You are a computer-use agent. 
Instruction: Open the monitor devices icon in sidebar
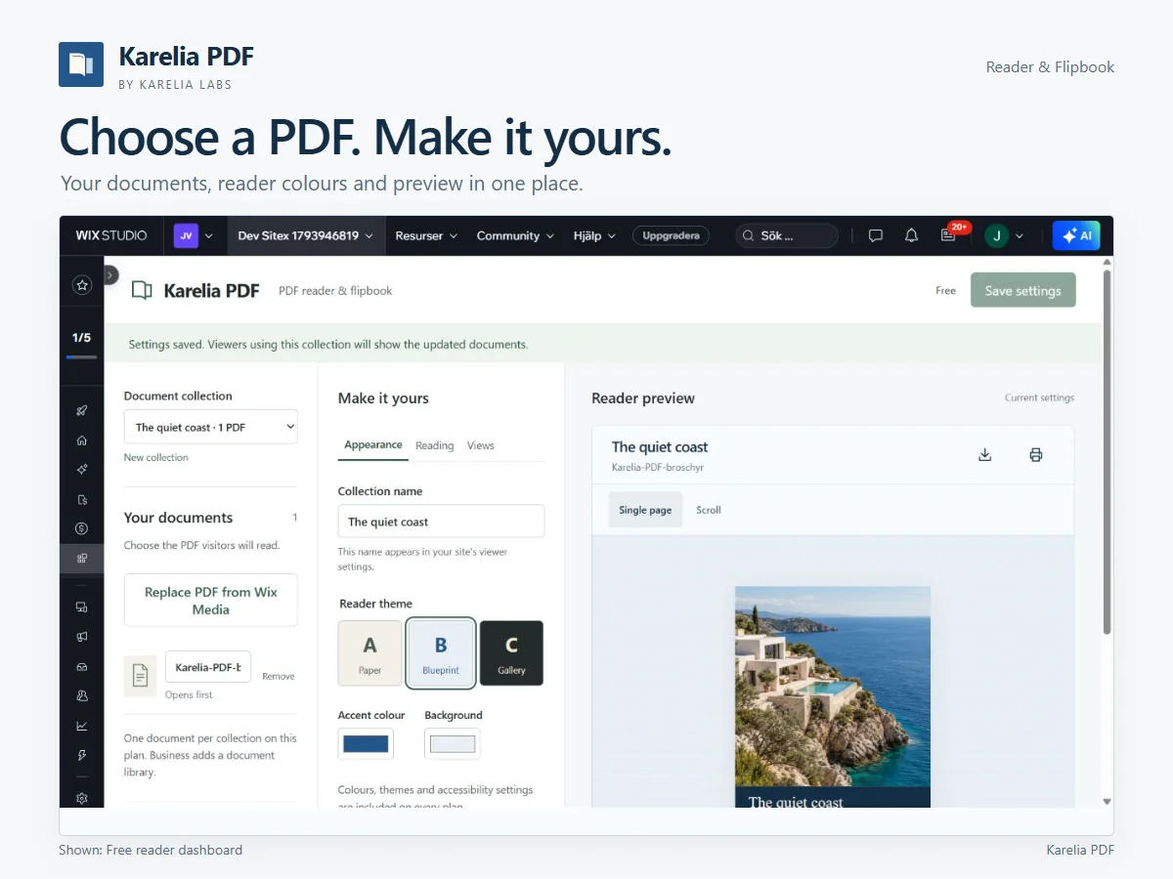pyautogui.click(x=82, y=607)
